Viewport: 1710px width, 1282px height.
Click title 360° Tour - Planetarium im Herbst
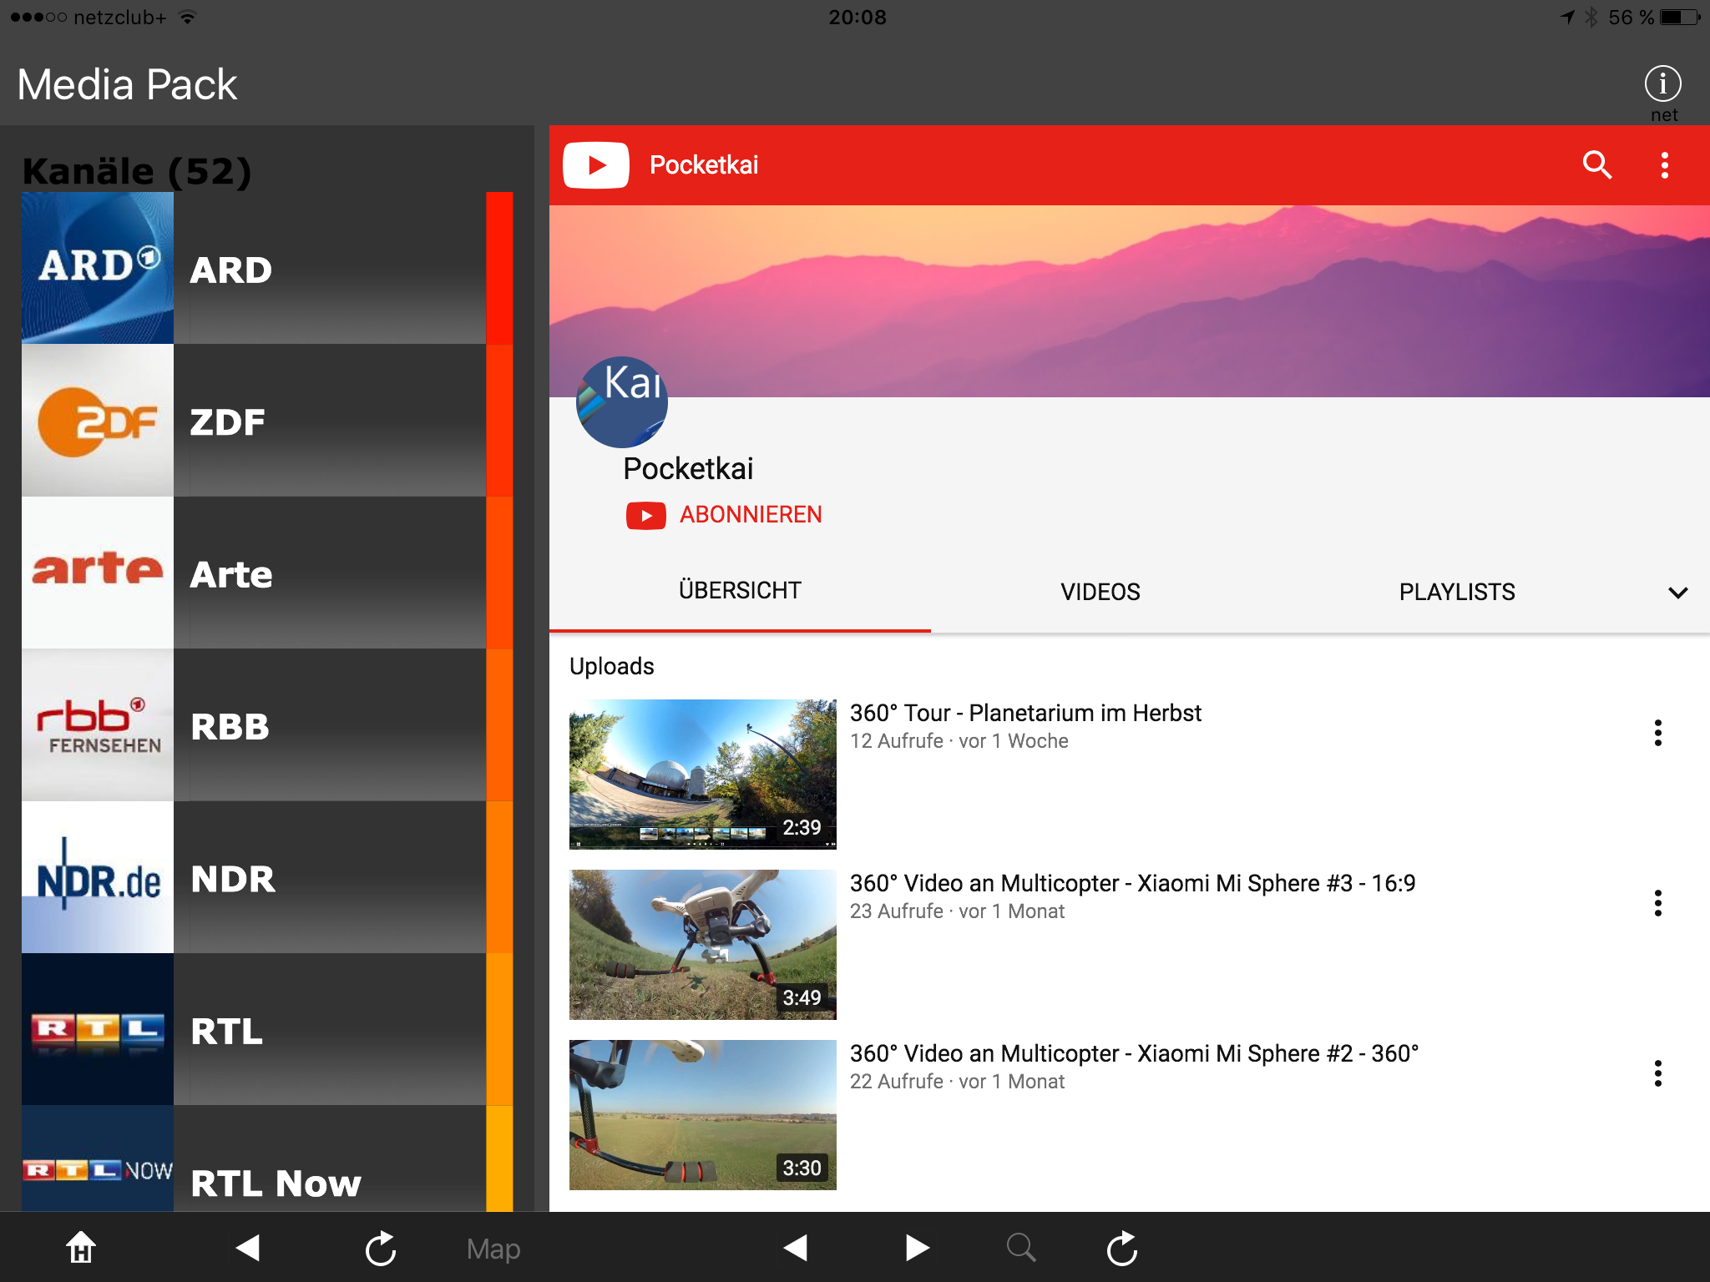pyautogui.click(x=1025, y=713)
